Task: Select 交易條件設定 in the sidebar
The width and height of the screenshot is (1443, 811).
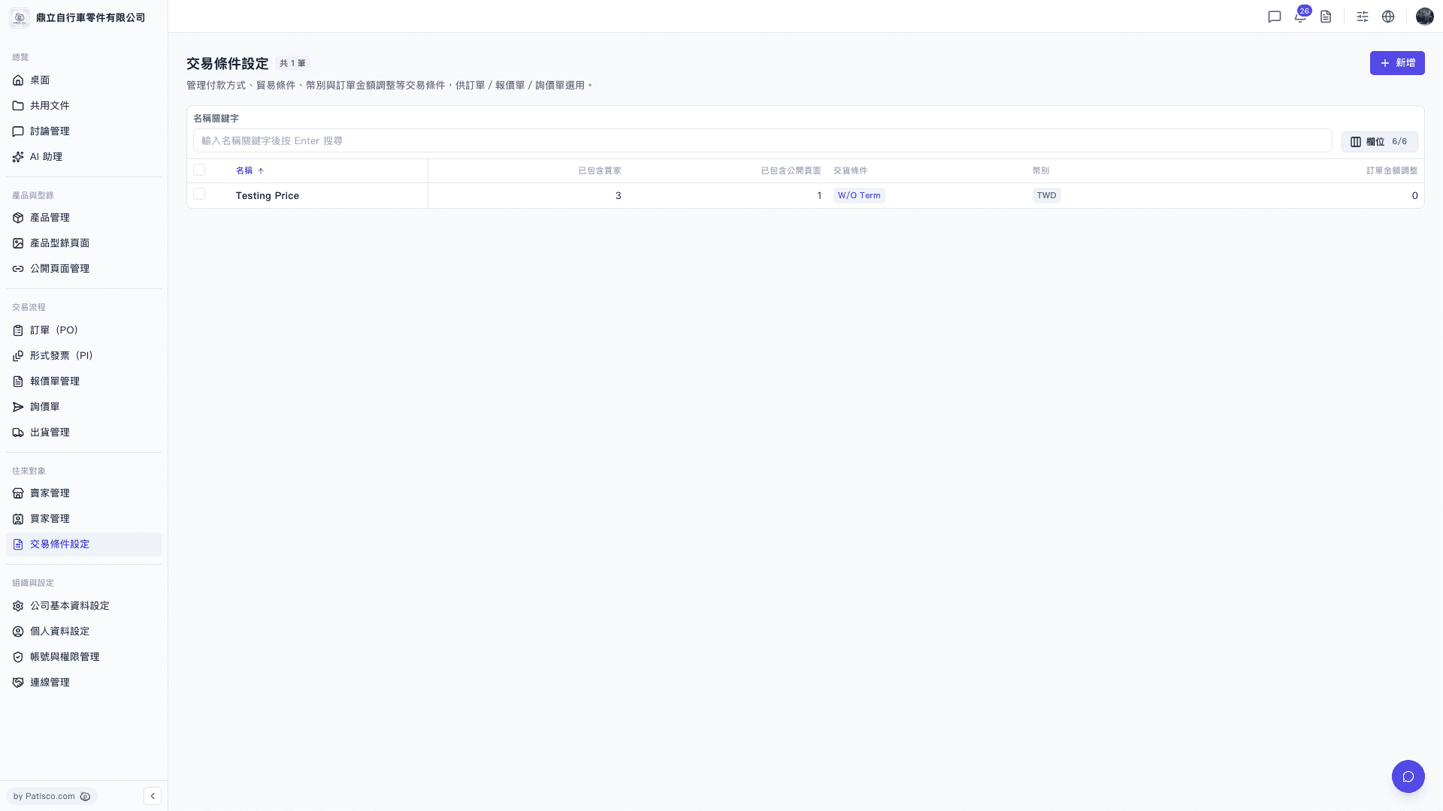Action: tap(83, 544)
